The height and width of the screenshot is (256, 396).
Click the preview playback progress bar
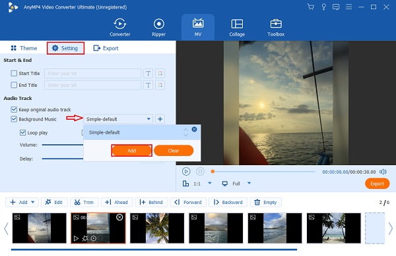click(x=263, y=171)
